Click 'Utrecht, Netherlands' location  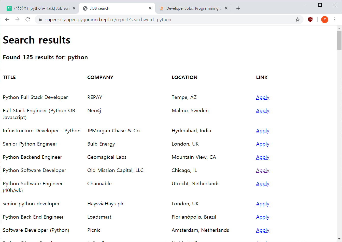195,184
